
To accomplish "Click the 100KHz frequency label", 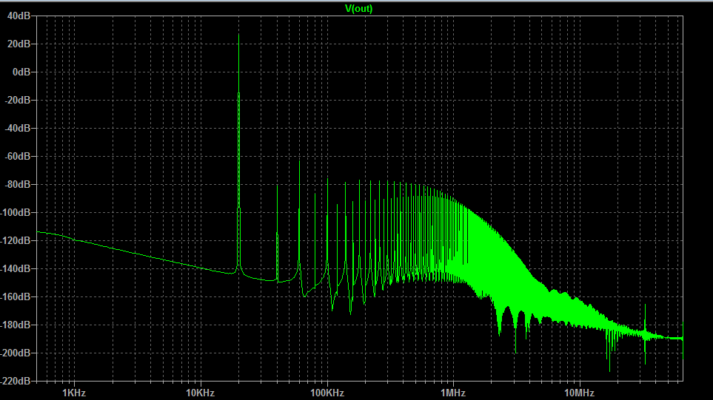I will [327, 393].
